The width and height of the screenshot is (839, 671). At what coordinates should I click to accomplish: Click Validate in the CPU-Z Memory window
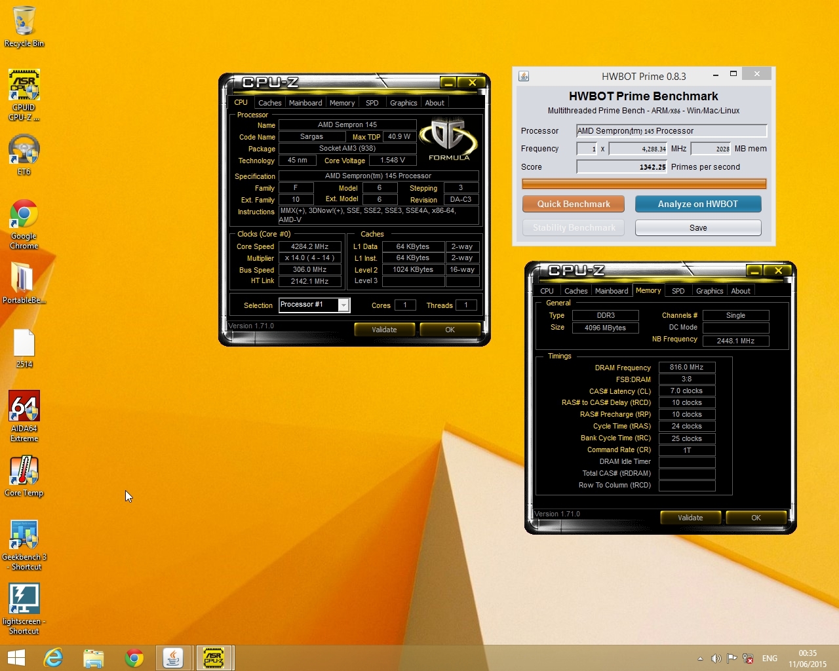click(x=690, y=518)
